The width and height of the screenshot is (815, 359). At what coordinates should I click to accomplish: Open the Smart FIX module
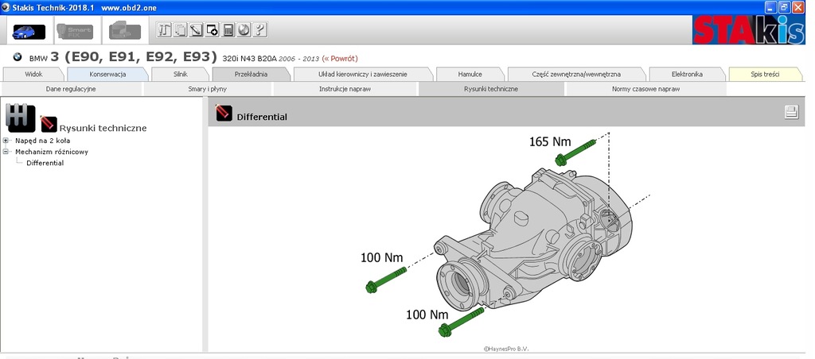(x=76, y=32)
